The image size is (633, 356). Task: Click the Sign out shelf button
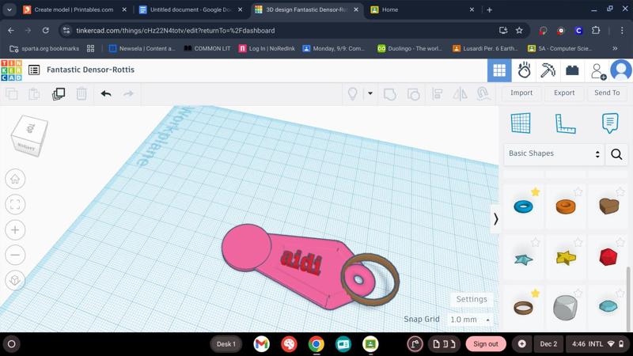(486, 344)
